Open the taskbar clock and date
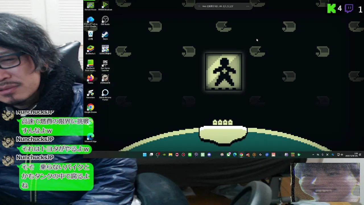The width and height of the screenshot is (364, 205). tap(352, 155)
